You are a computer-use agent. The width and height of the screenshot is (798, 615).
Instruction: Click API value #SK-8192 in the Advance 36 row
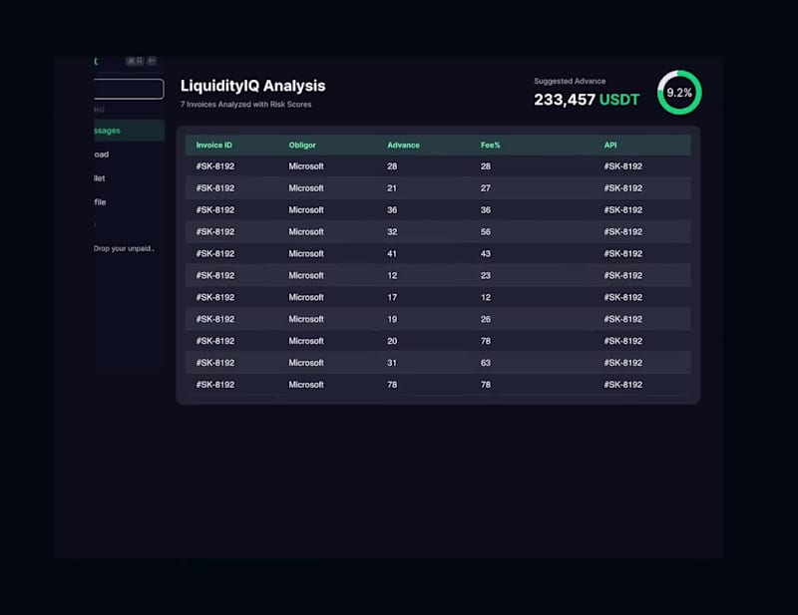[622, 210]
